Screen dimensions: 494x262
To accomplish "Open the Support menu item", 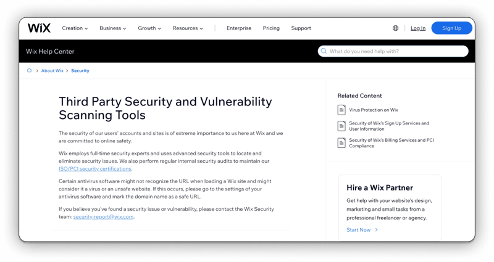I will click(301, 28).
